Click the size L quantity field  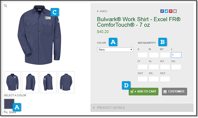[x=176, y=55]
